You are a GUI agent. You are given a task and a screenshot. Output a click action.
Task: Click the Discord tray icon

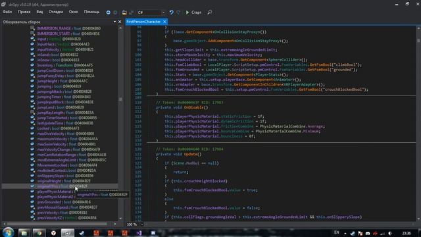(x=368, y=233)
